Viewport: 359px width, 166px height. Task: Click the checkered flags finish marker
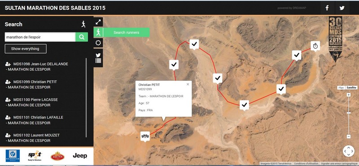click(145, 136)
